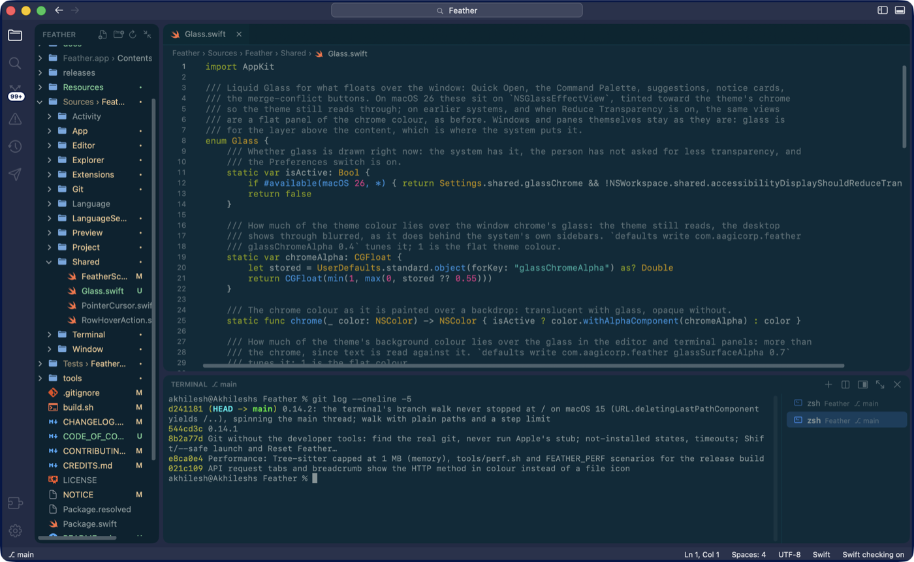The height and width of the screenshot is (562, 914).
Task: Change encoding via UTF-8 status item
Action: point(789,555)
